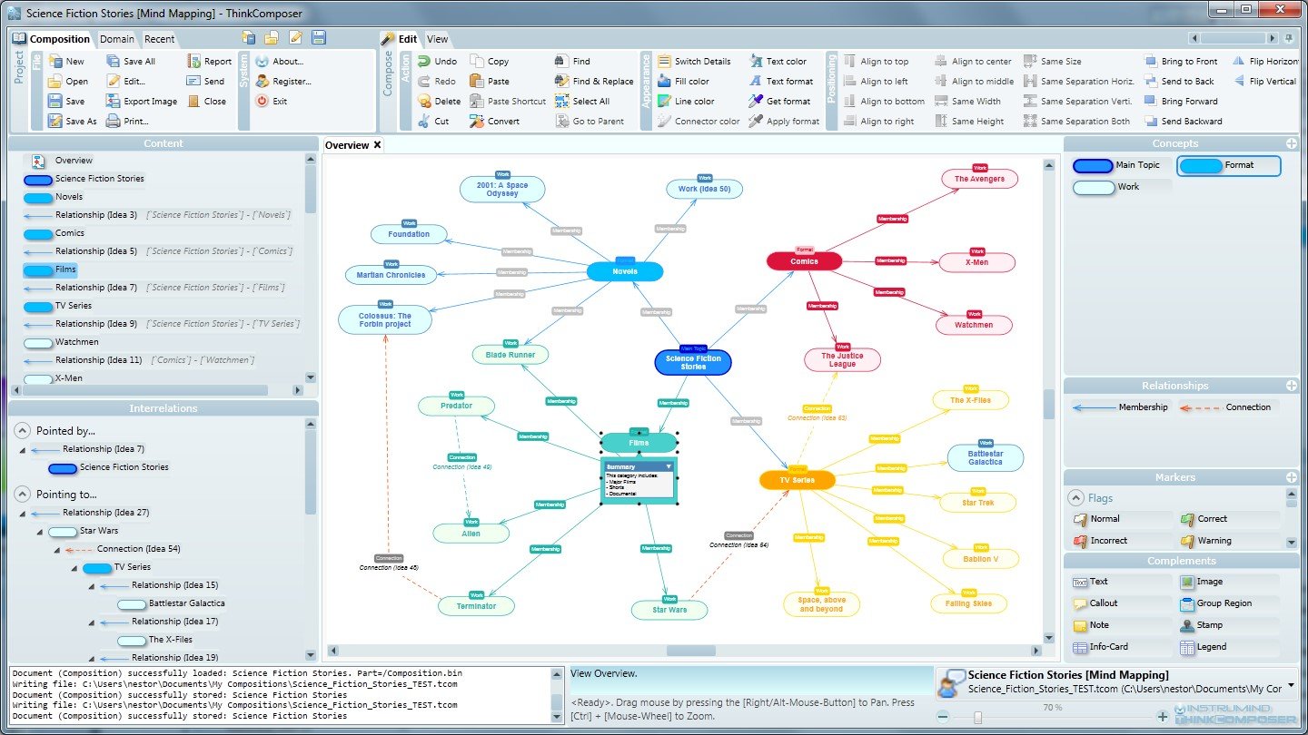
Task: Click the Paste Shortcut icon
Action: [x=477, y=102]
